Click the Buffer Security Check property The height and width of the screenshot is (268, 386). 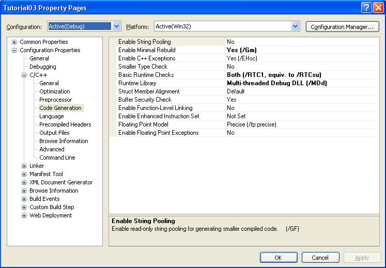pos(145,100)
